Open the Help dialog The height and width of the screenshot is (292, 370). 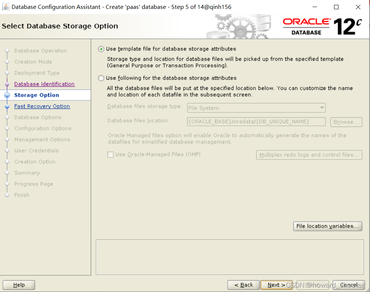tap(19, 285)
